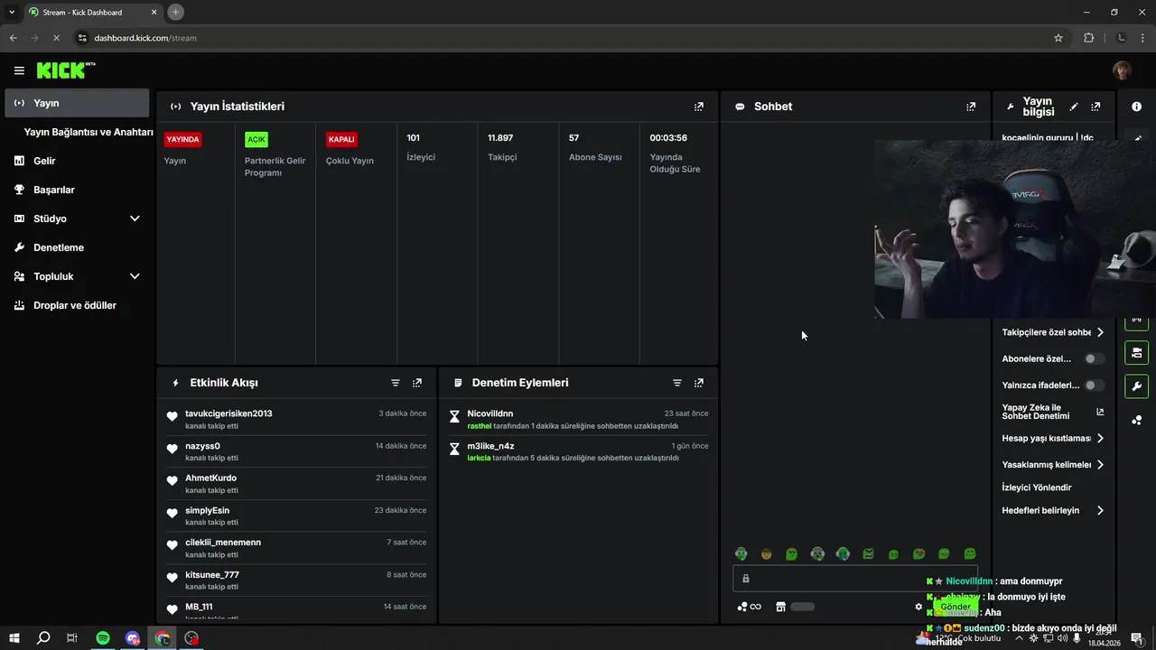Open the Windows Start menu
1156x650 pixels.
pos(14,638)
